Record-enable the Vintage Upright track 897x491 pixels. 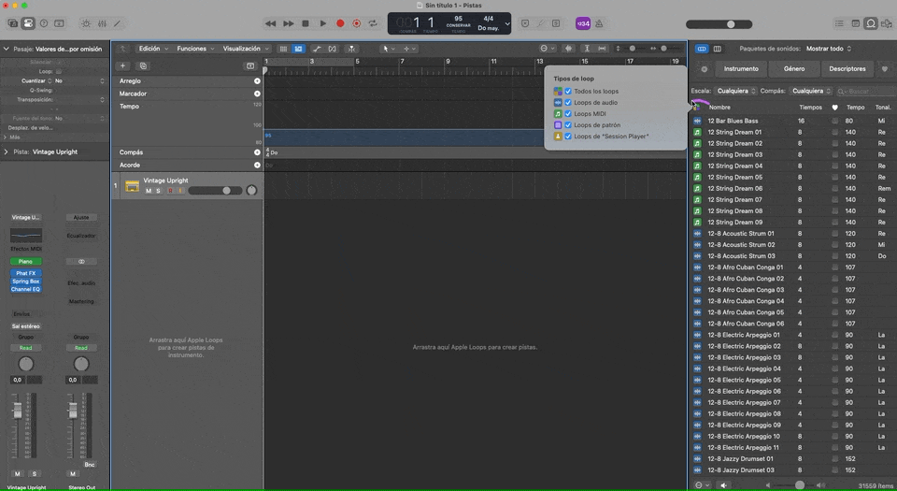coord(170,191)
